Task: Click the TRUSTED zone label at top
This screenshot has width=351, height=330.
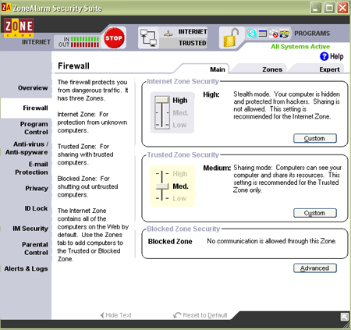Action: [x=192, y=43]
